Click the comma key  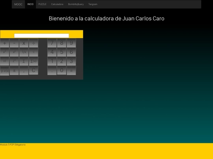click(24, 70)
